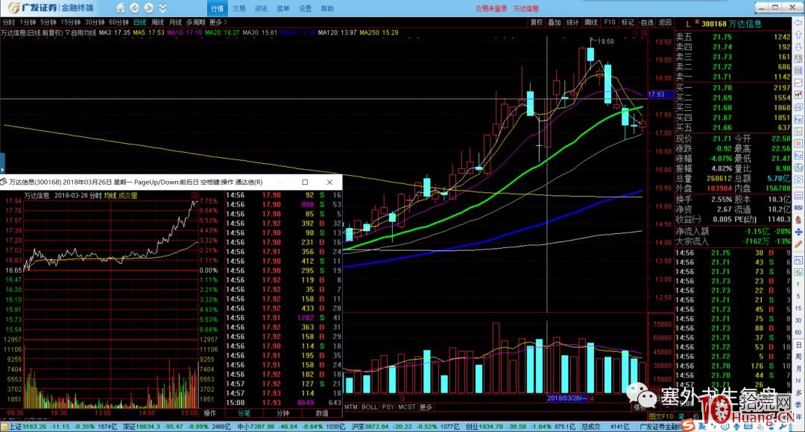Click the RSI indicator sidebar icon
This screenshot has width=805, height=432.
pyautogui.click(x=799, y=208)
